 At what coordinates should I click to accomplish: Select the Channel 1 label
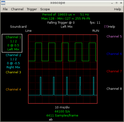13,37
